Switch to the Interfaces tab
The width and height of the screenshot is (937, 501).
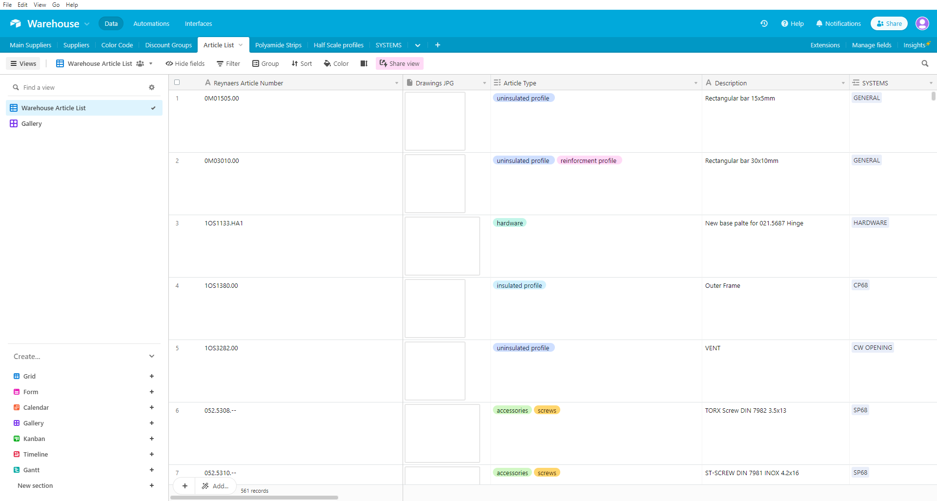198,23
